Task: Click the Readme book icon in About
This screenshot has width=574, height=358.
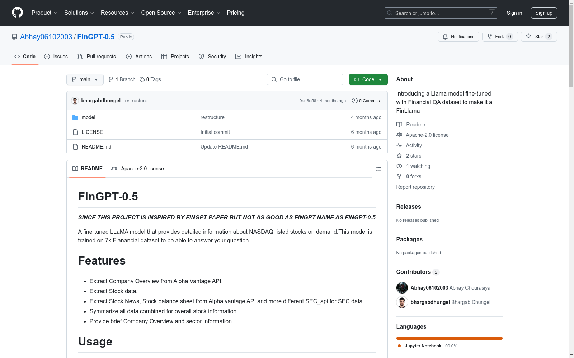Action: (x=399, y=125)
